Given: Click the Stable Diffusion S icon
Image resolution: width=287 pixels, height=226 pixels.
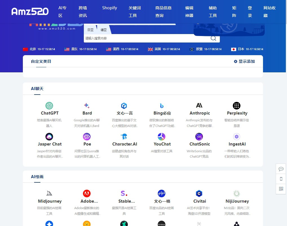Looking at the screenshot, I should [124, 194].
